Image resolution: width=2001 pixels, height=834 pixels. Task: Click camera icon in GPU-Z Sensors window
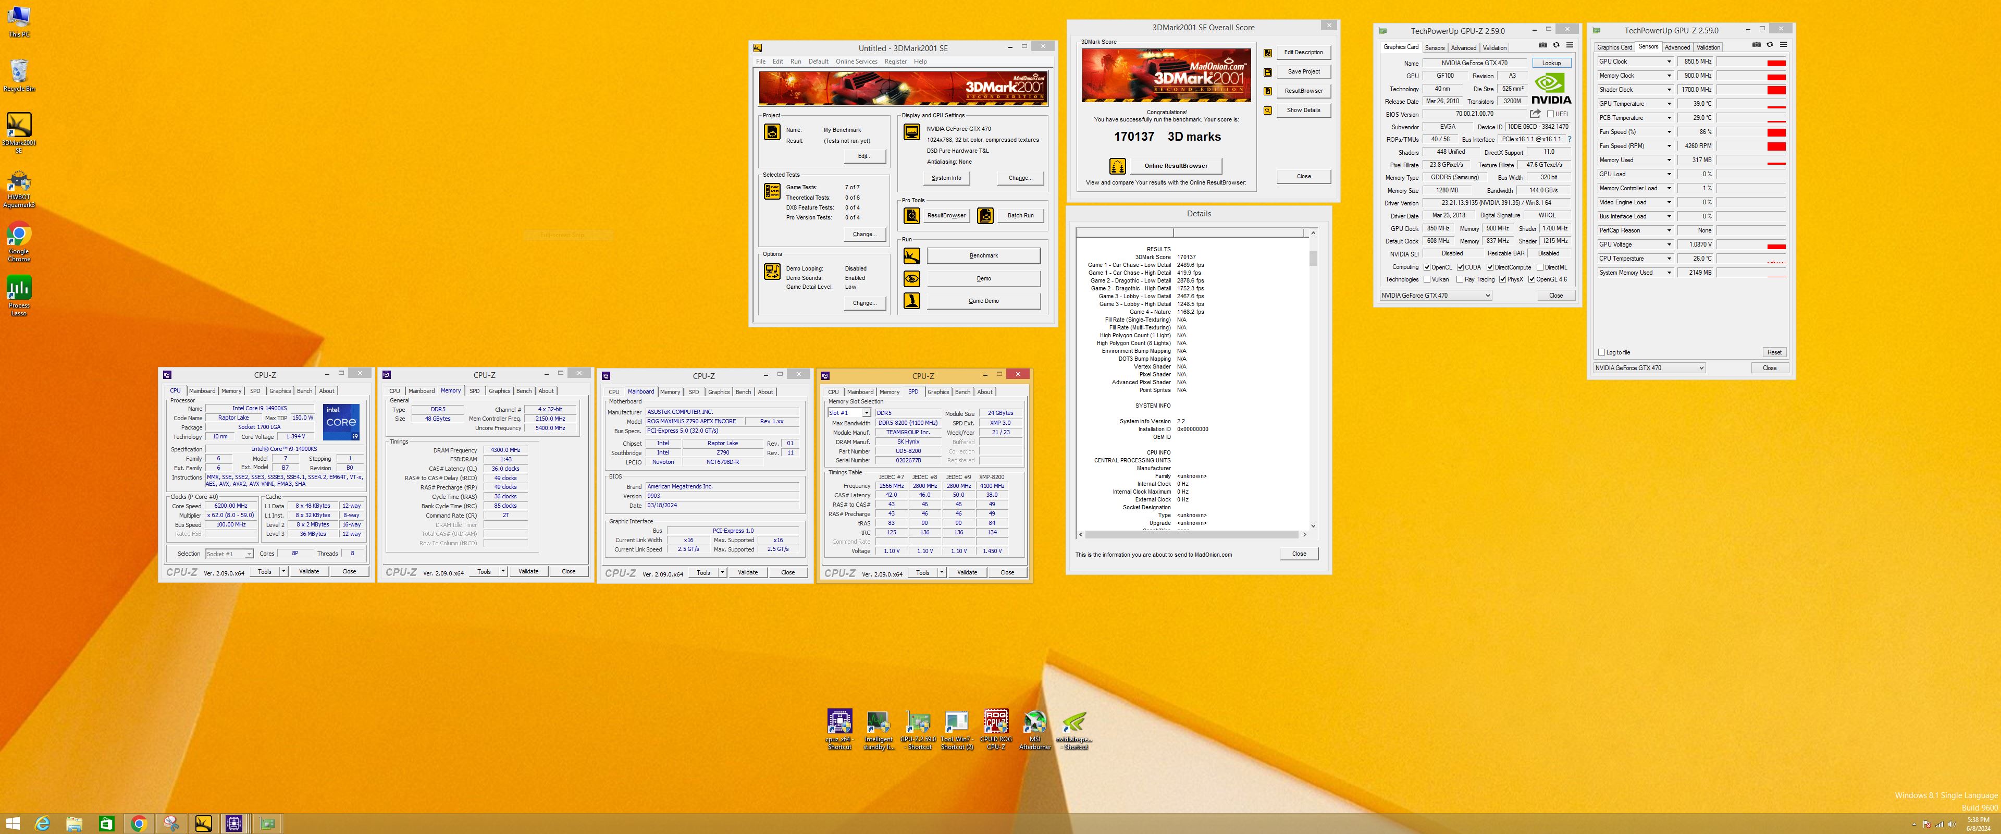point(1756,44)
